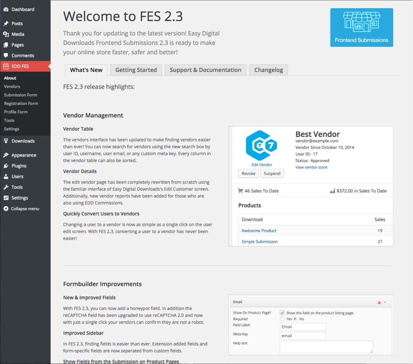Click the Frontend Submissions store logo
The height and width of the screenshot is (364, 413).
coord(361,28)
